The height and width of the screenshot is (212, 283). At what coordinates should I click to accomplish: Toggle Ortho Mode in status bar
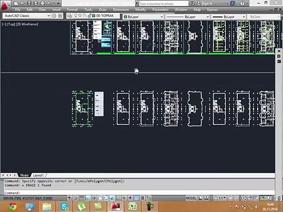click(x=88, y=198)
